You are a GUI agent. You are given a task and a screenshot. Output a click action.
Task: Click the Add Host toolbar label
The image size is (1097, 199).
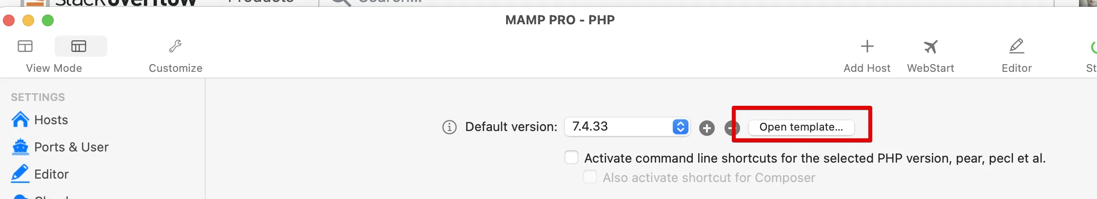867,68
